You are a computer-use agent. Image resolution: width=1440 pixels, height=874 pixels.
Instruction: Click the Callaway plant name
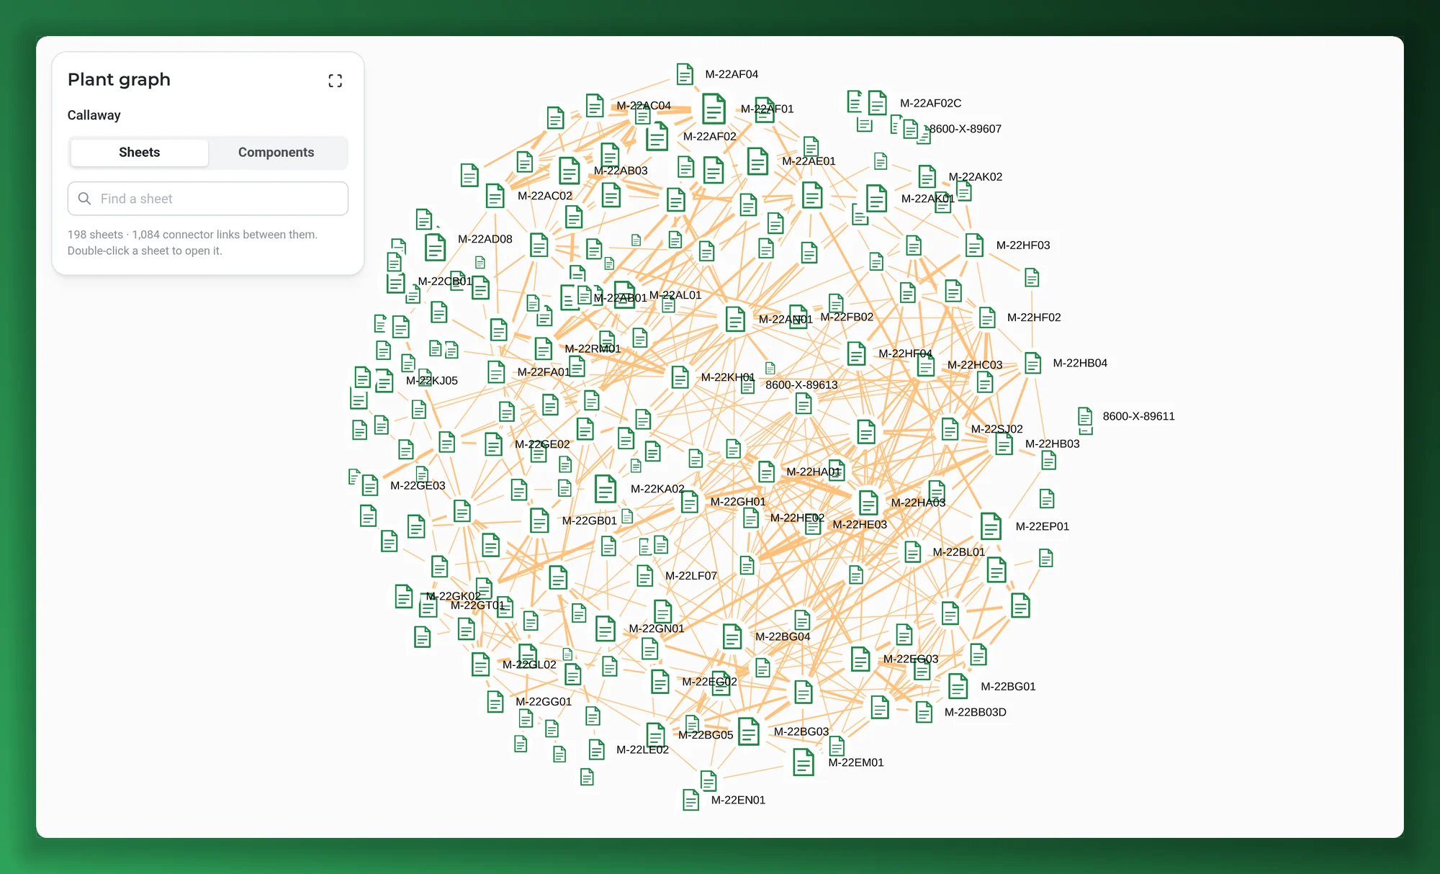tap(94, 115)
